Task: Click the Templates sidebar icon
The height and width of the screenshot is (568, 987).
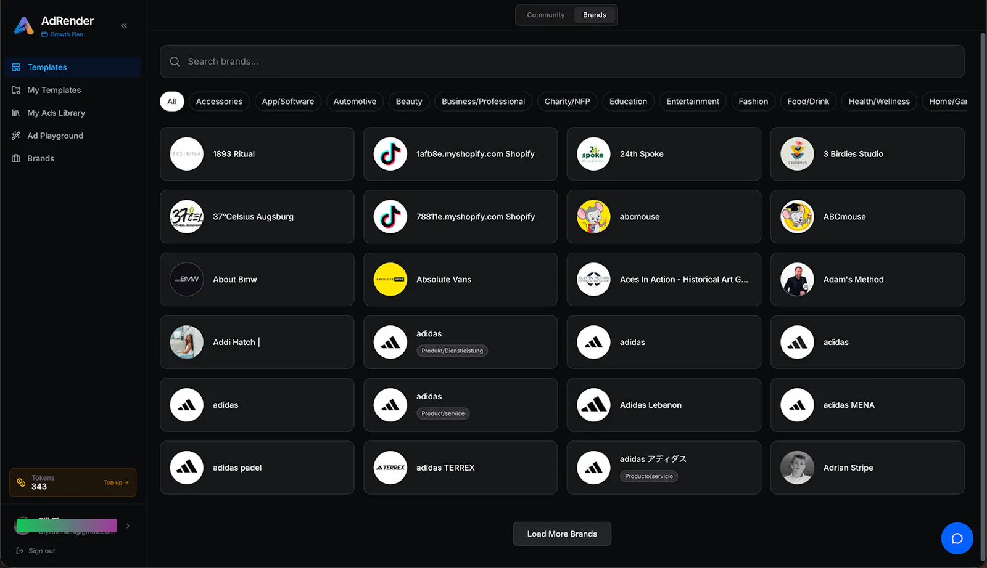Action: click(x=16, y=67)
